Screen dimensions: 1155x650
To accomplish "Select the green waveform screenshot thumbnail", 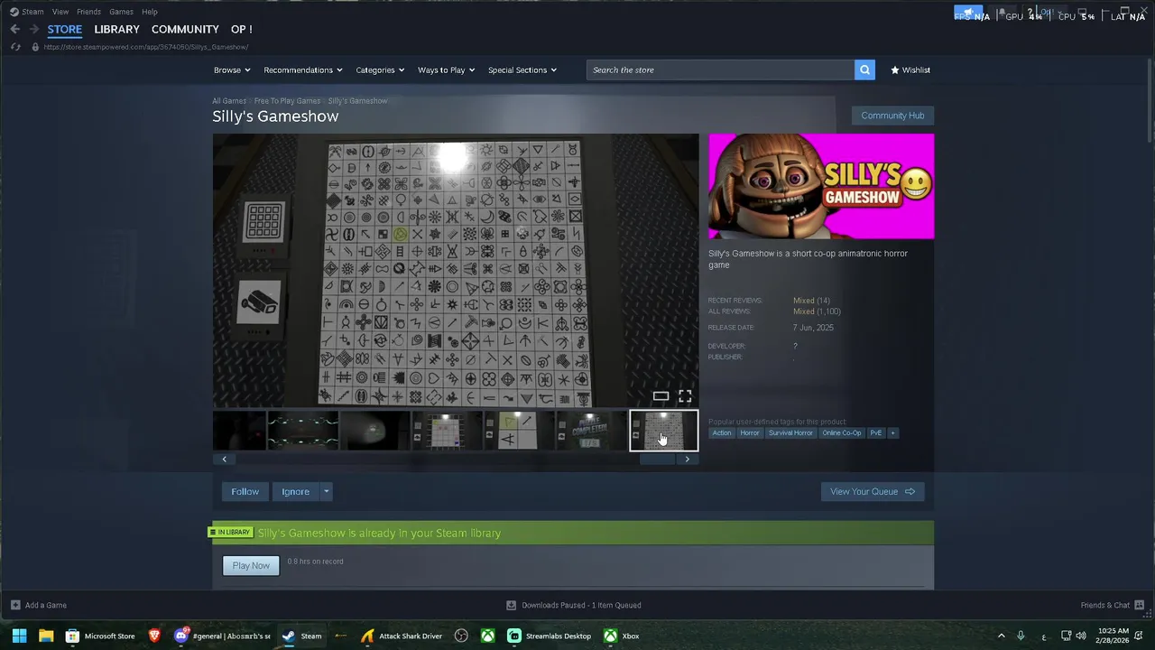I will [302, 431].
